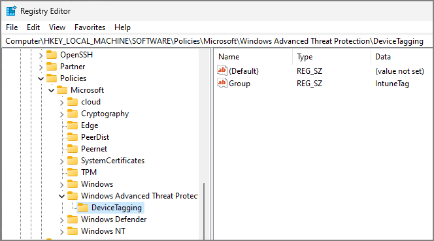Select the Peernet tree key
The height and width of the screenshot is (241, 434).
[x=94, y=149]
